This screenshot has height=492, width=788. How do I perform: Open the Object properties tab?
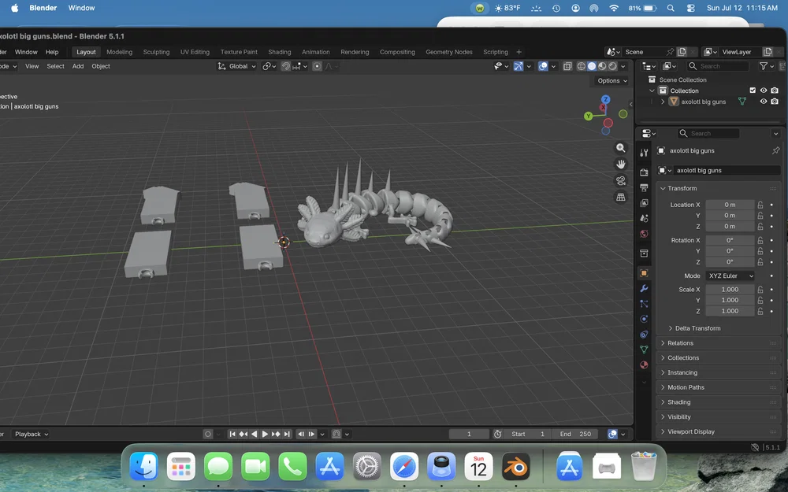click(x=644, y=273)
